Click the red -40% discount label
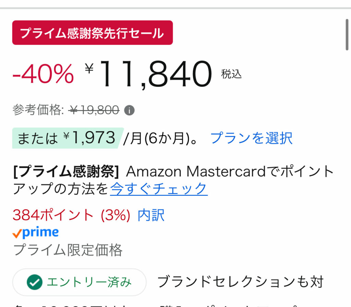351x307 pixels. click(x=43, y=73)
